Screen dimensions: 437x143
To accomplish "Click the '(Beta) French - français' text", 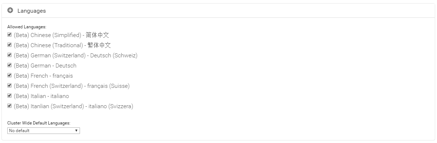I will click(x=43, y=76).
